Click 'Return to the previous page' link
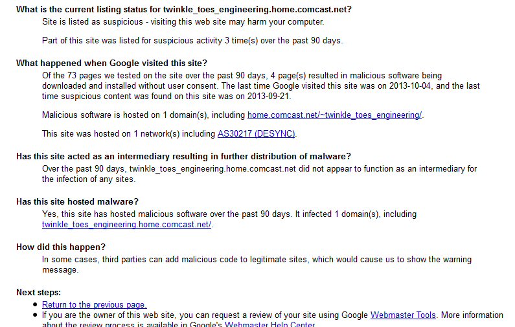Image resolution: width=515 pixels, height=327 pixels. pos(95,305)
